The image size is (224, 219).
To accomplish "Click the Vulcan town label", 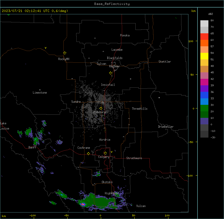I will click(141, 206).
